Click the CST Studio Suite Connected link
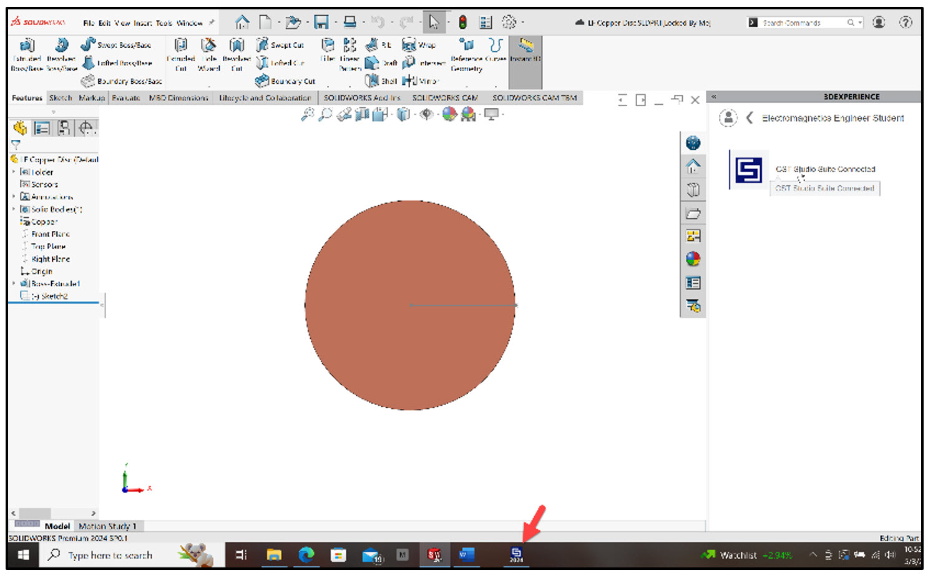Viewport: 928px width, 578px height. pos(825,169)
